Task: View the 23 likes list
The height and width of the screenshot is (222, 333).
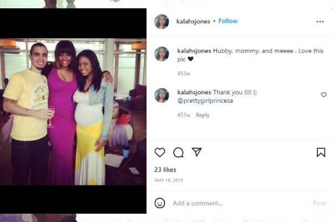Action: 165,169
